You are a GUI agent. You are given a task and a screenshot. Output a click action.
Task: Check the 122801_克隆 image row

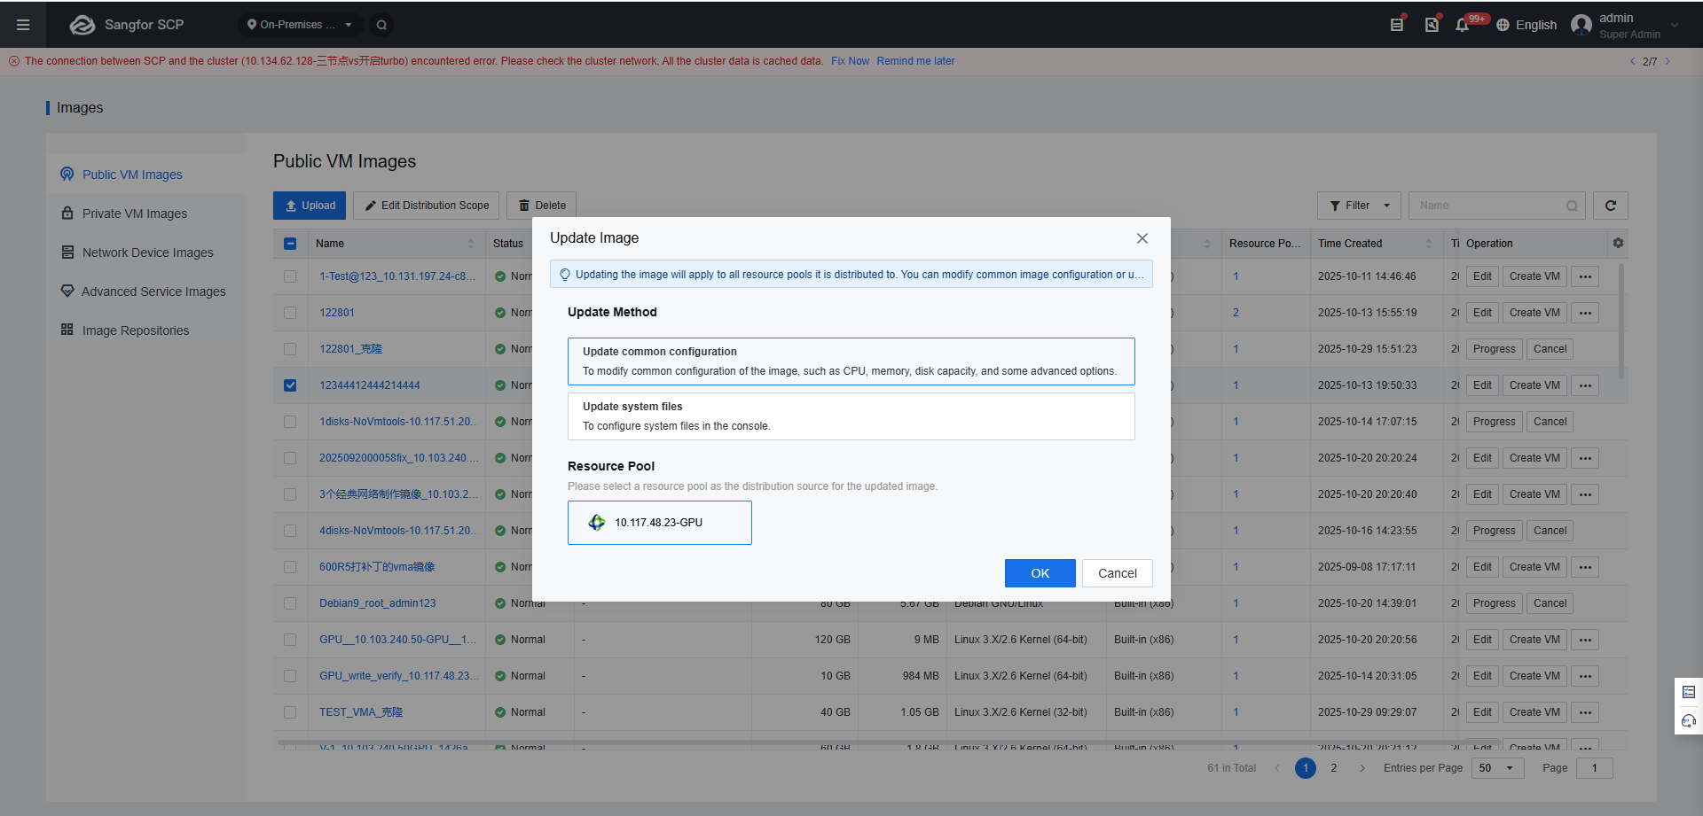click(x=290, y=349)
